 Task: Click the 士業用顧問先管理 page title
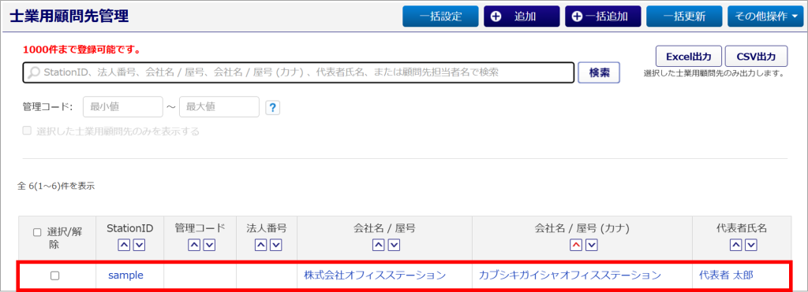tap(69, 16)
